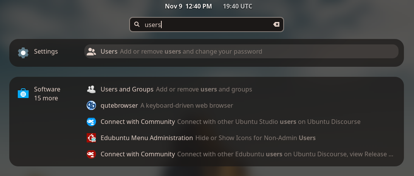Click the Users and Groups app icon

[x=91, y=90]
